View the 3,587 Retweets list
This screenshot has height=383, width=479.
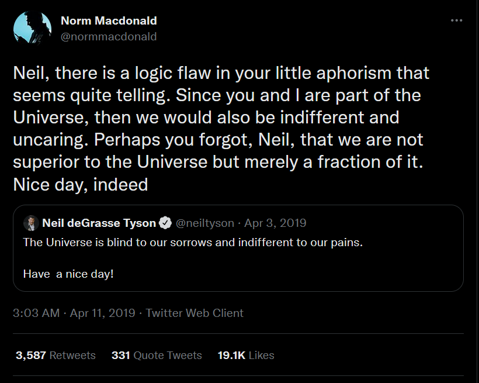(x=55, y=355)
